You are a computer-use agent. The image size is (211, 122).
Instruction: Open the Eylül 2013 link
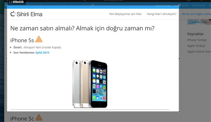[x=42, y=53]
